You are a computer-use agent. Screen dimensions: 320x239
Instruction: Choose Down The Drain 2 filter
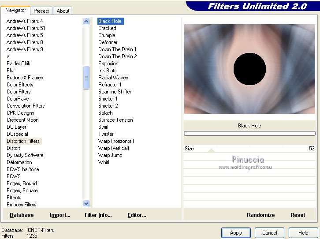tap(118, 56)
